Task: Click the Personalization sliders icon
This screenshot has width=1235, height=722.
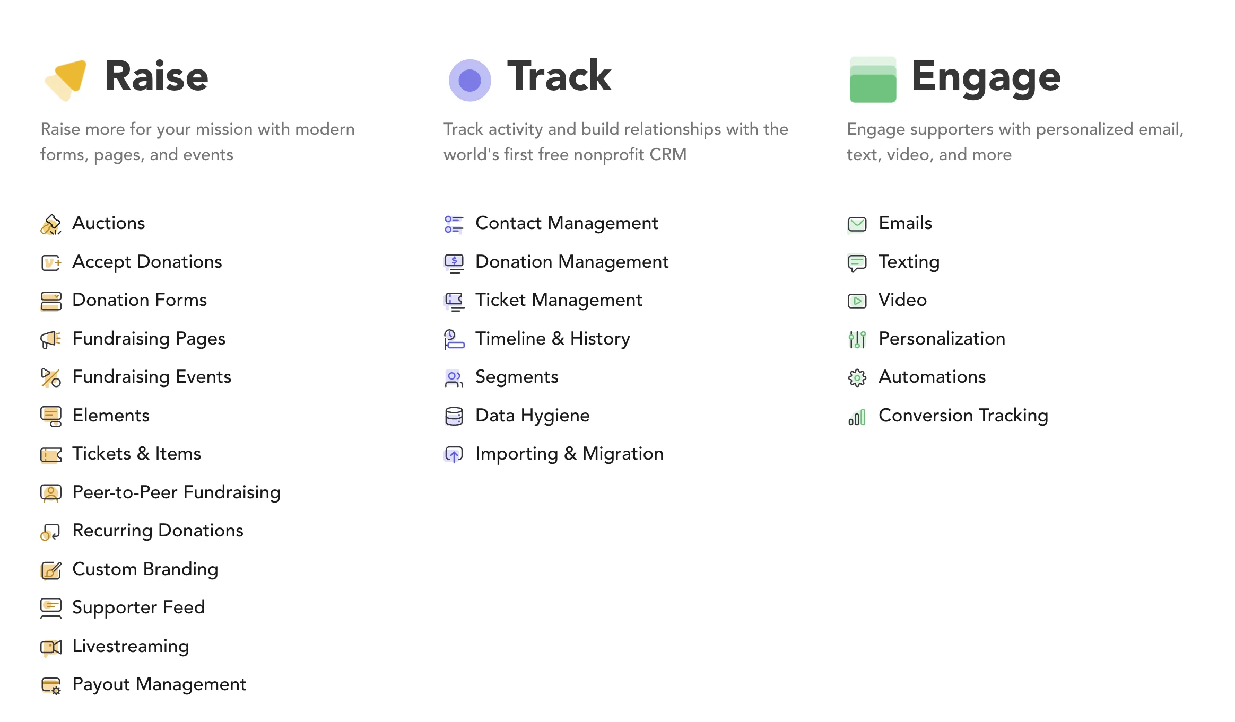Action: pos(857,339)
